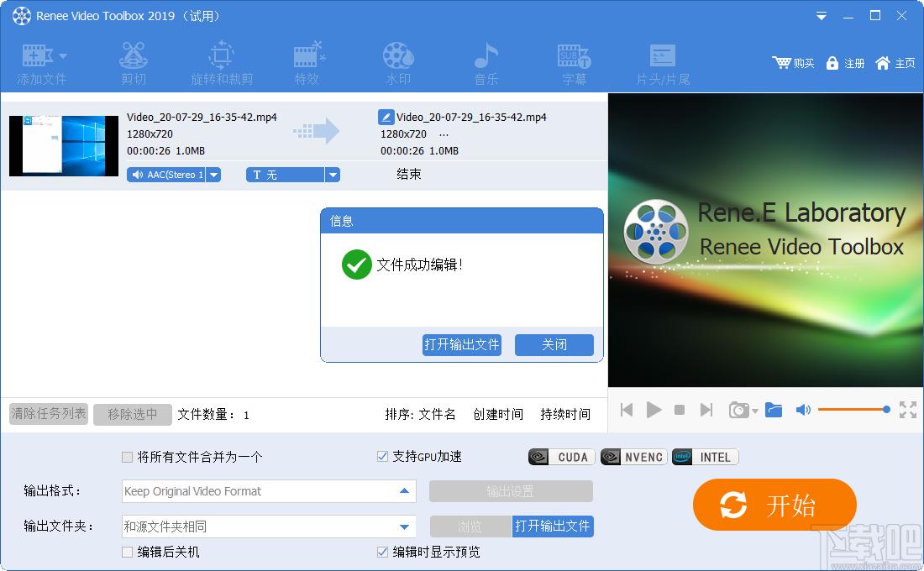924x571 pixels.
Task: Sort by creation time (创建时间)
Action: point(498,414)
